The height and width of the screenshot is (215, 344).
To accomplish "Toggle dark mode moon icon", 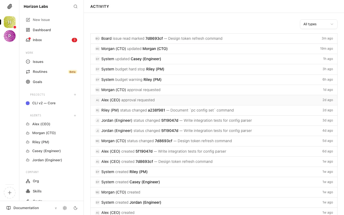I will 76,208.
